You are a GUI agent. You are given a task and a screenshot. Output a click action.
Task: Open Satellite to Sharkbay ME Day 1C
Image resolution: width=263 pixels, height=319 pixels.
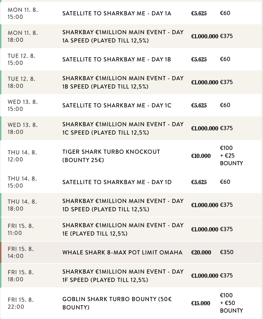pyautogui.click(x=117, y=105)
